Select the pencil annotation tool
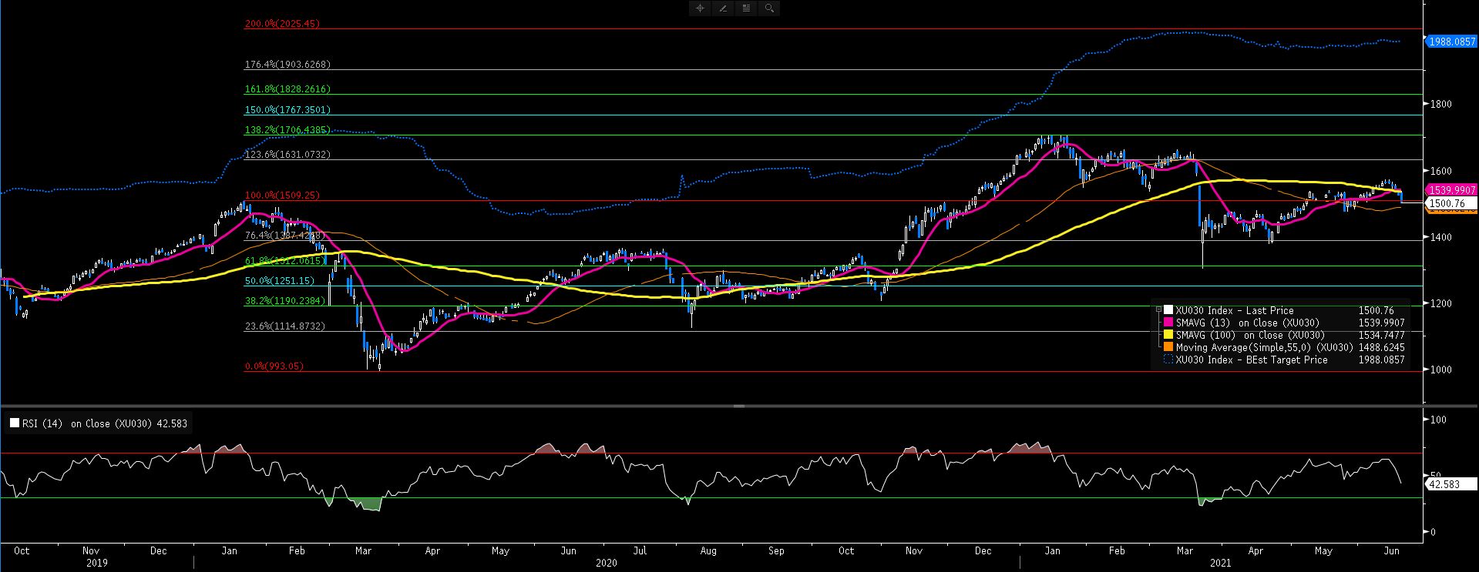 point(723,8)
